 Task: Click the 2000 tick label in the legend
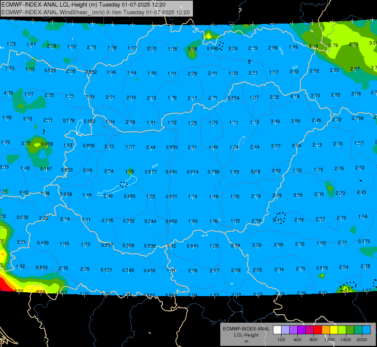[362, 340]
